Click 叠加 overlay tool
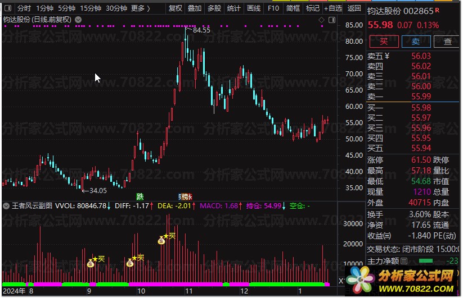This screenshot has height=298, width=463. (195, 8)
